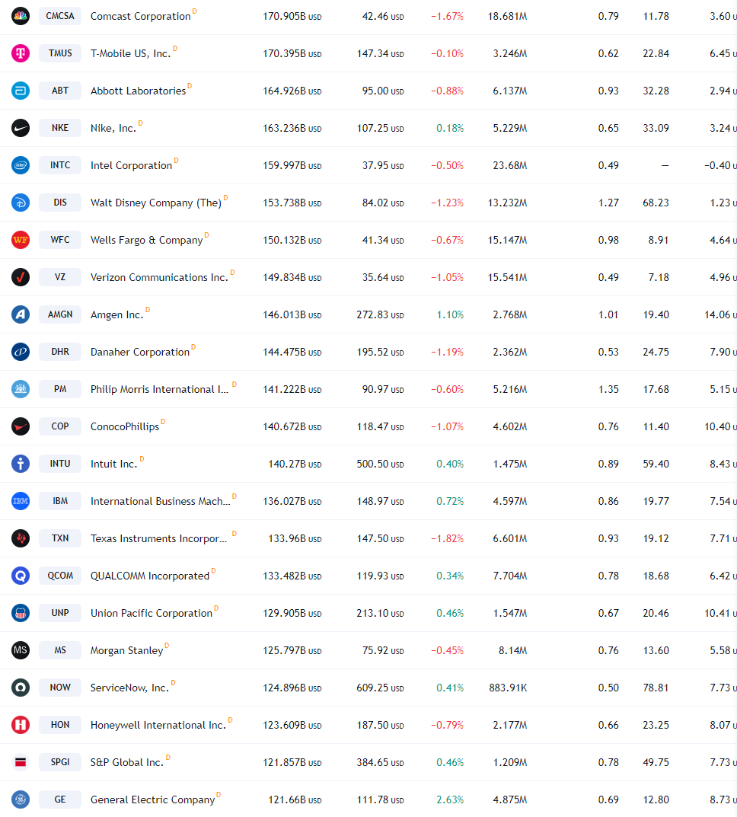
Task: Click the Wells Fargo red logo icon
Action: click(21, 240)
